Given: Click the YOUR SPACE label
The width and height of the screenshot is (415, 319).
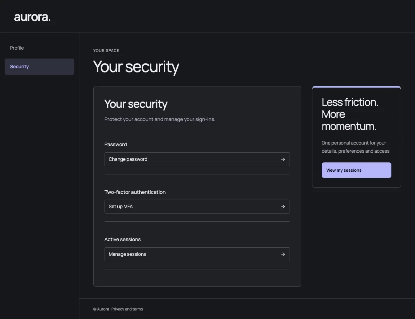Looking at the screenshot, I should (x=106, y=51).
